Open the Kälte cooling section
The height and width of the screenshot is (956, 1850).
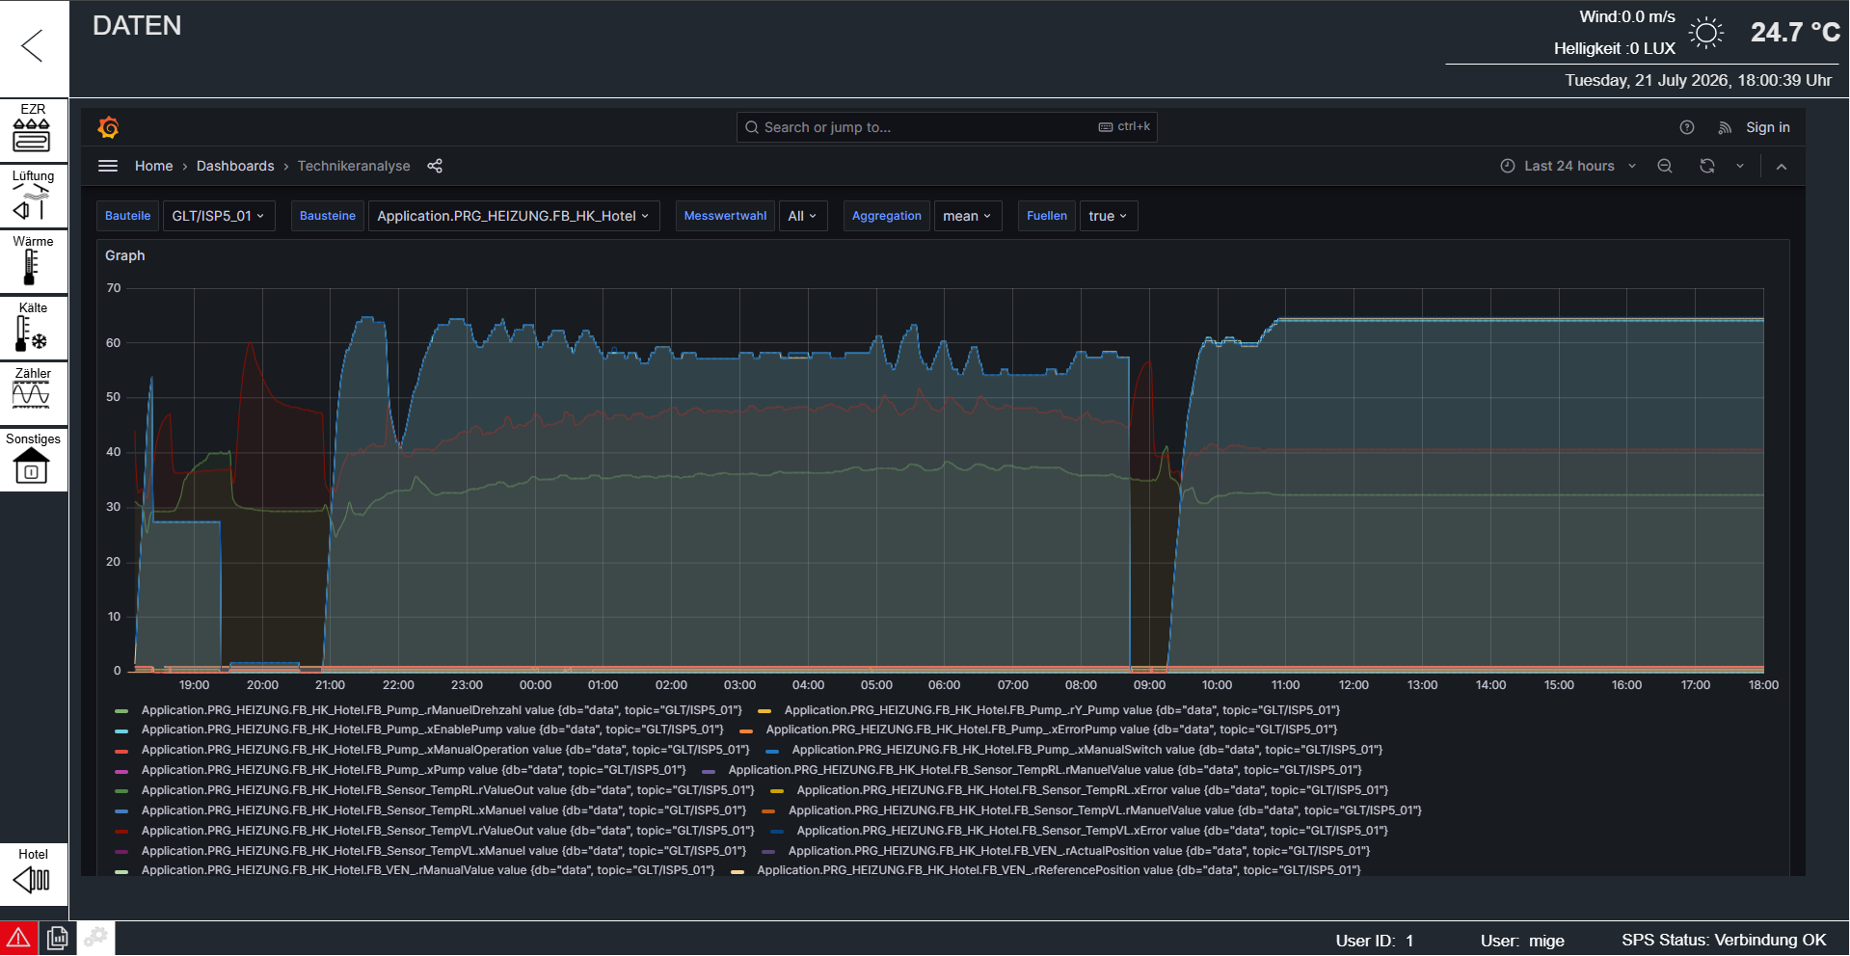pos(33,328)
